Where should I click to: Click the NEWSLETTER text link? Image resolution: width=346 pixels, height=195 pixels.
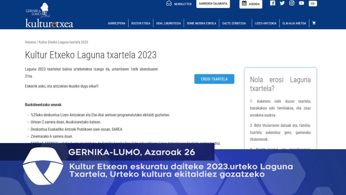[183, 4]
